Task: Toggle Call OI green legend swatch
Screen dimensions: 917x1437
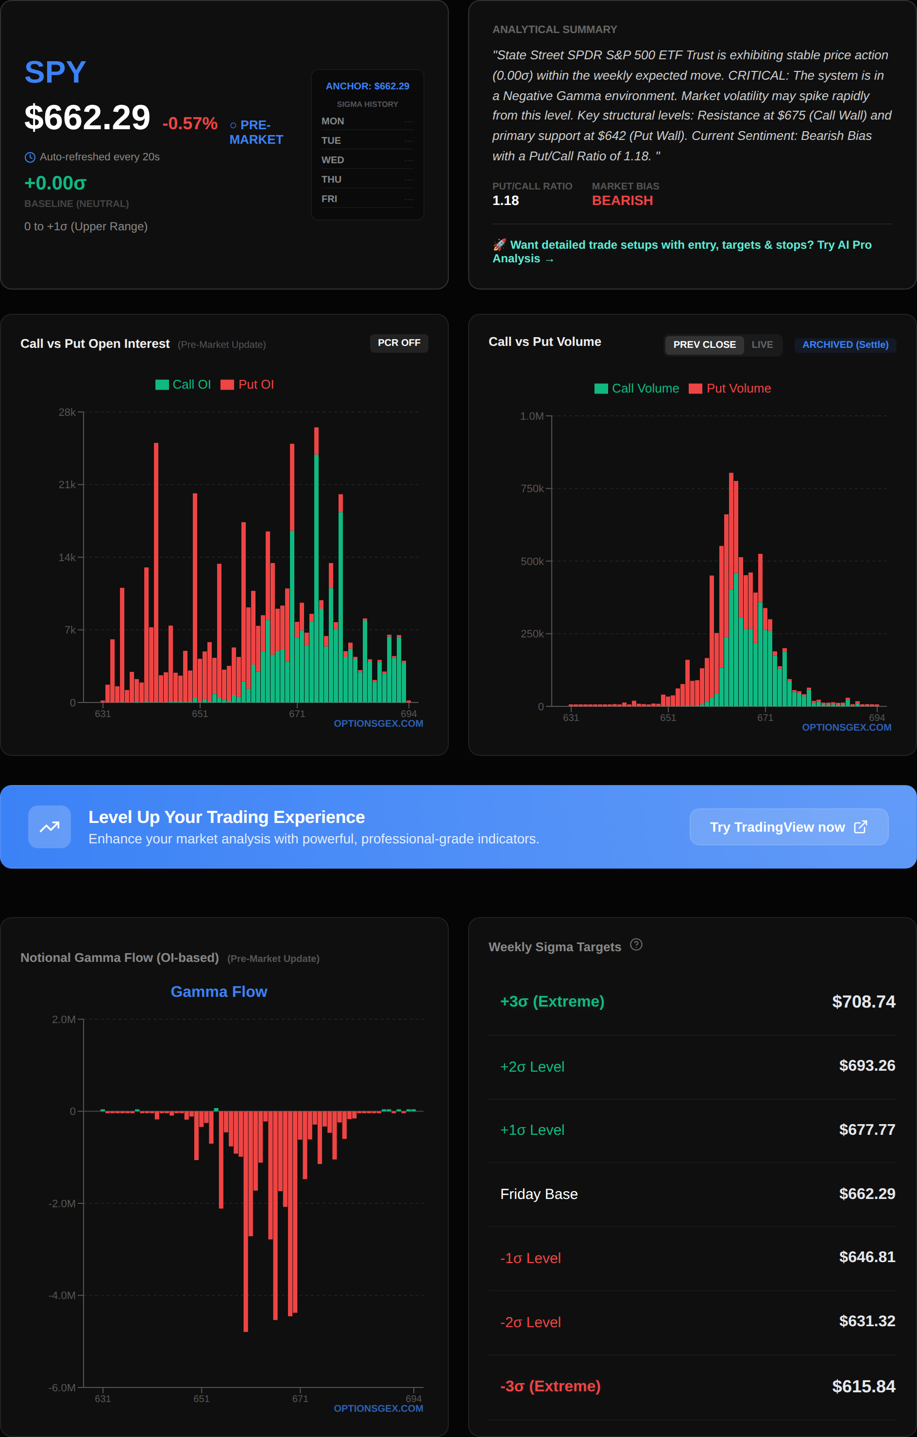Action: 162,385
